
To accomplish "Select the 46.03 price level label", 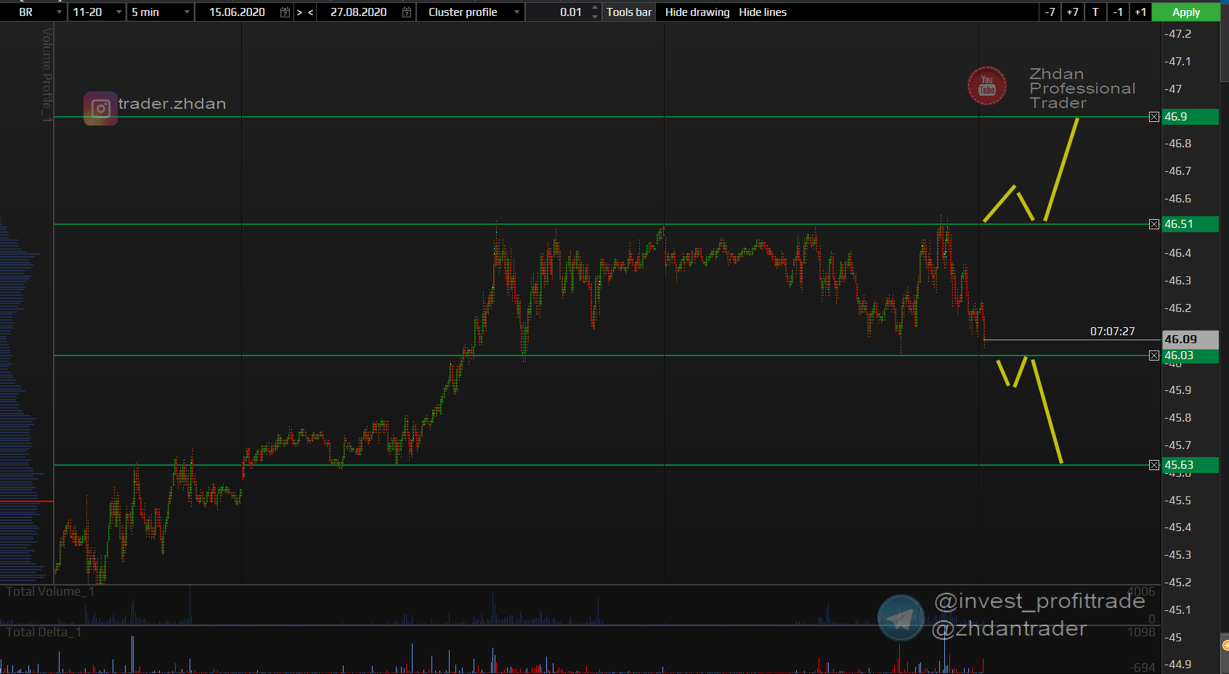I will coord(1190,356).
